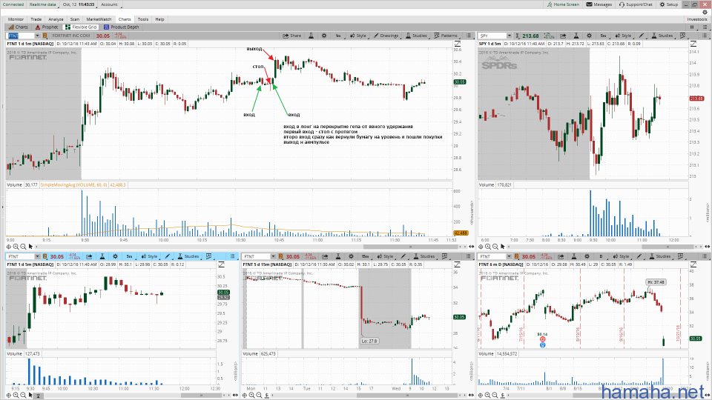Click the FTNT symbol input field on 1m chart

coord(21,36)
